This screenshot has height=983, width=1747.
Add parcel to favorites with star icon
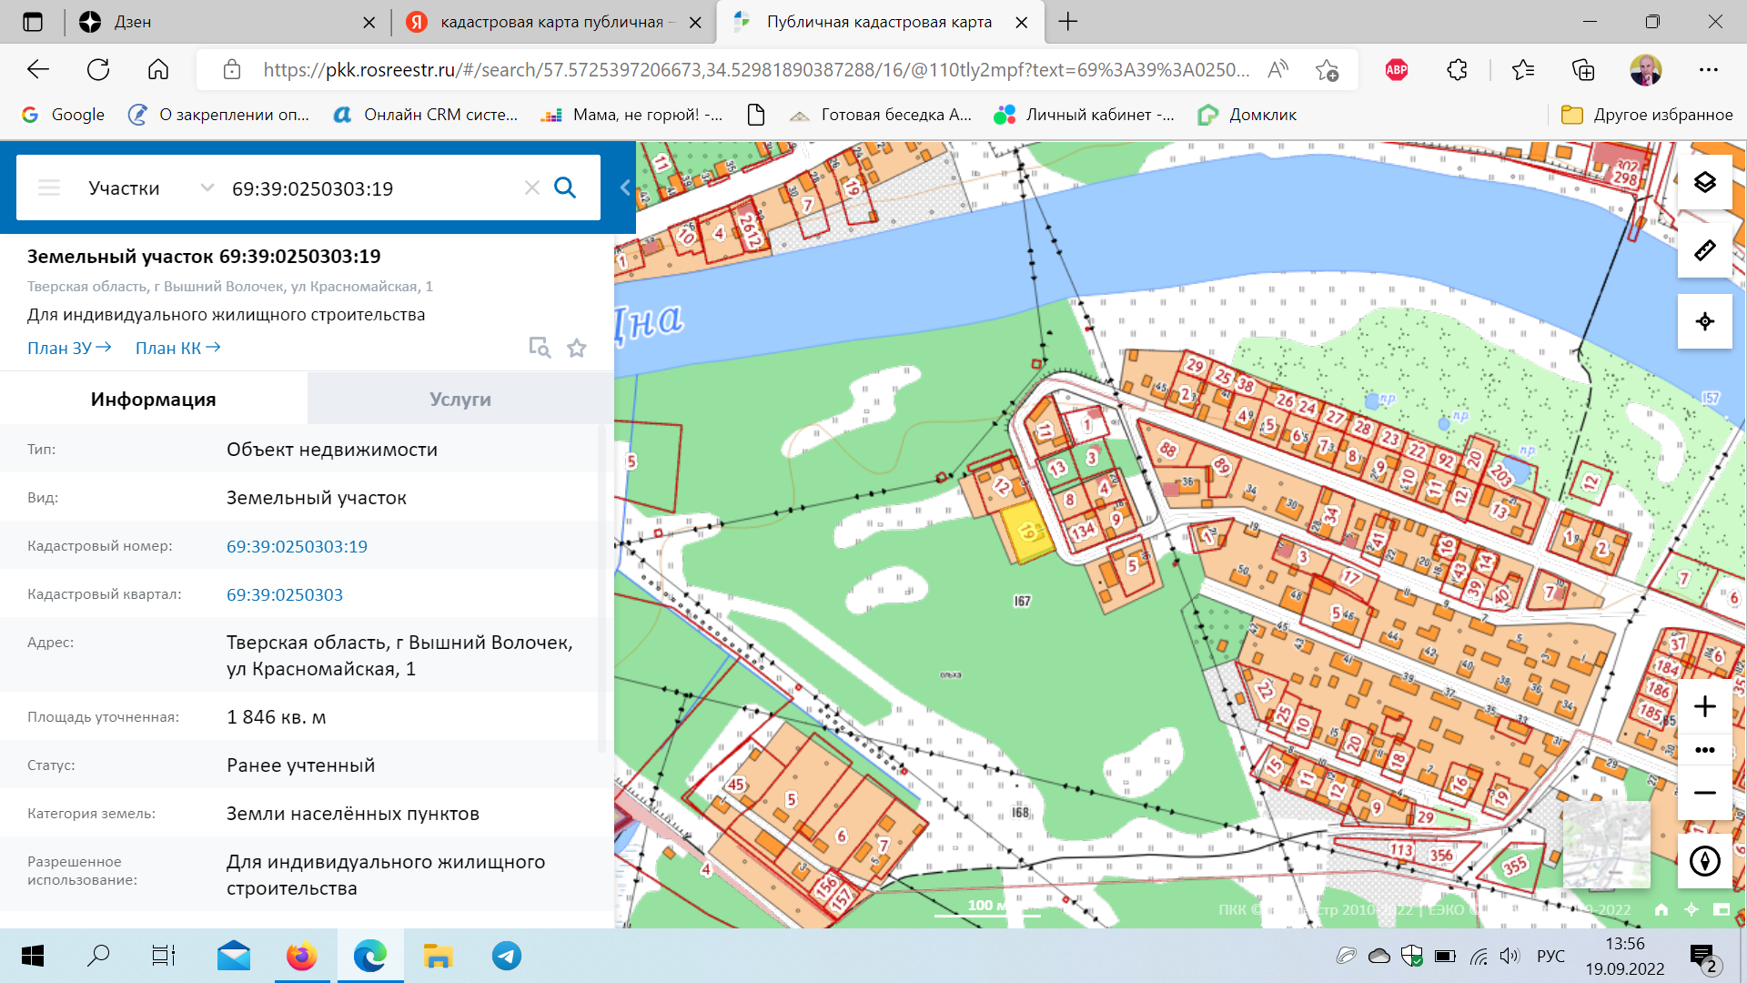tap(577, 348)
